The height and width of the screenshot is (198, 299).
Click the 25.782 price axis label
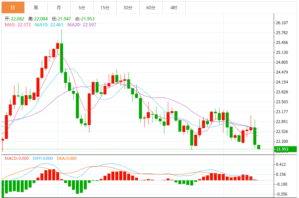[x=282, y=33]
